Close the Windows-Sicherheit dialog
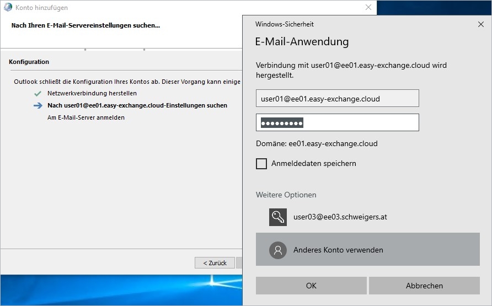 coord(481,24)
